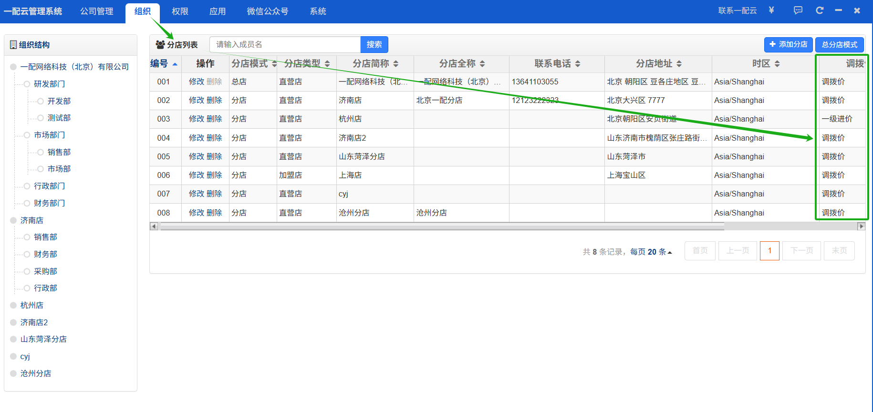Select 山东菏泽分店 tree node

pyautogui.click(x=44, y=339)
